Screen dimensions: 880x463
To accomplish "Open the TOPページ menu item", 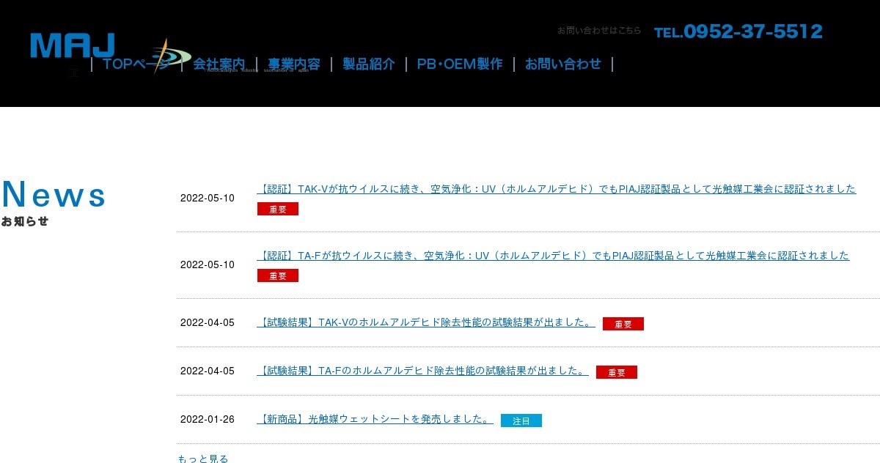I will (136, 64).
